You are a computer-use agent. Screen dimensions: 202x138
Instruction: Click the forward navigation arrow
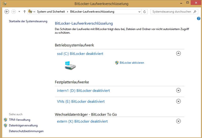14,12
